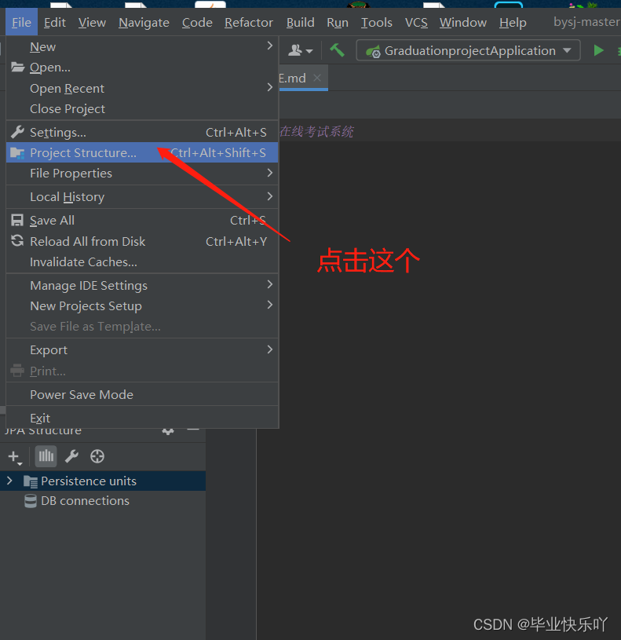Viewport: 621px width, 640px height.
Task: Click the Reload from Disk refresh icon
Action: 17,240
